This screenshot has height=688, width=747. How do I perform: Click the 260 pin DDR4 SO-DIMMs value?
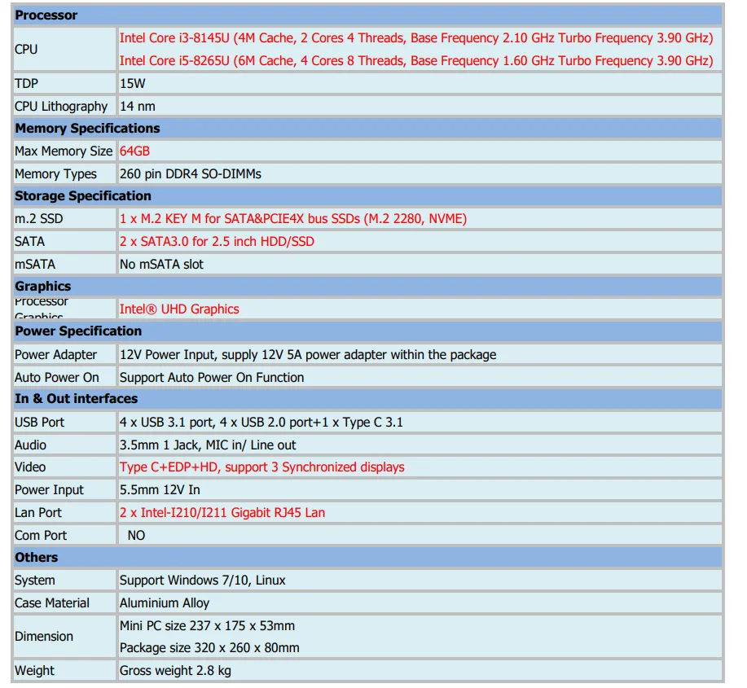click(190, 174)
